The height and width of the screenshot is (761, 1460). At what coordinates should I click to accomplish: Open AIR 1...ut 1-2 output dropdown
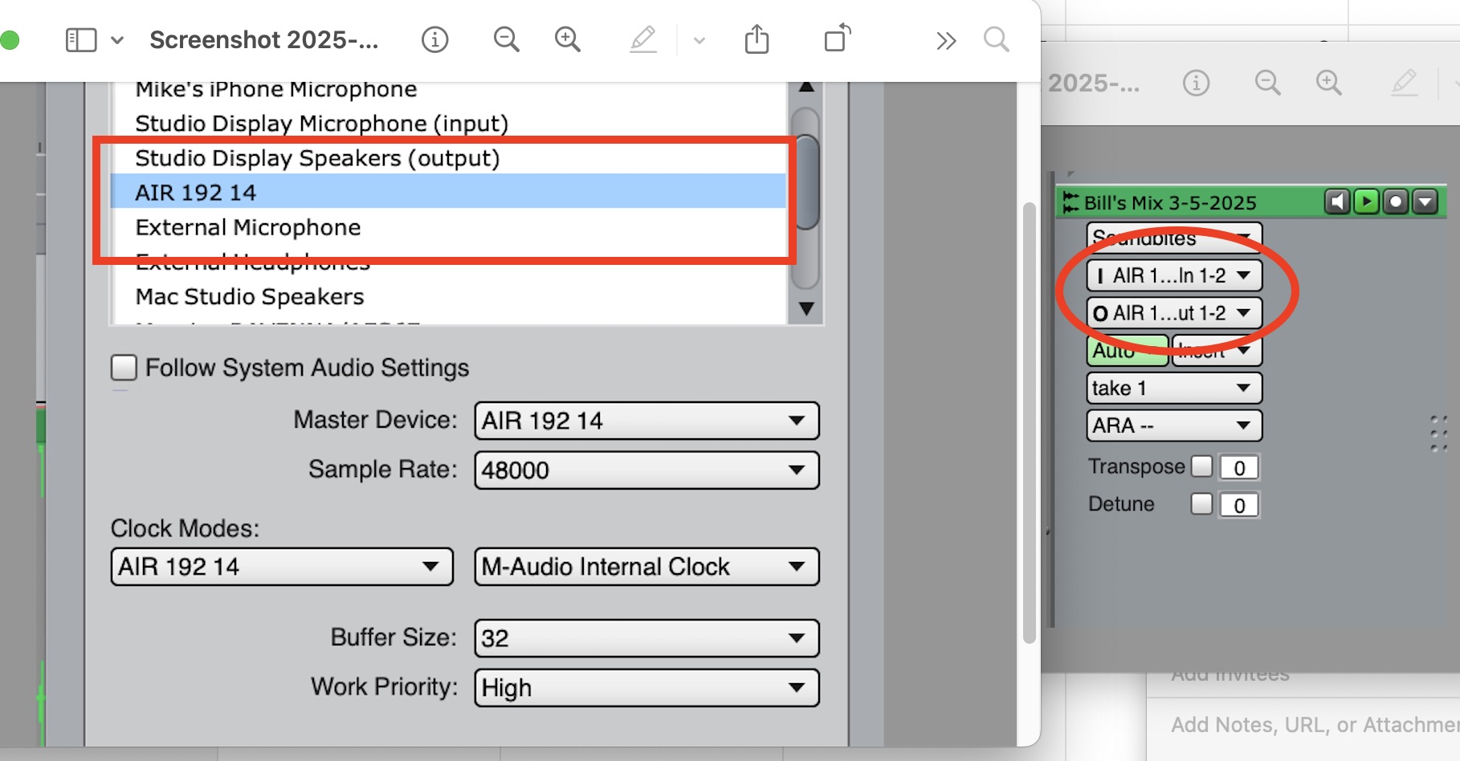(x=1174, y=313)
